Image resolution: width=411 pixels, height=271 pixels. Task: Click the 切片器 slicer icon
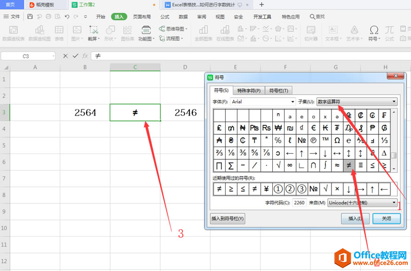(311, 33)
